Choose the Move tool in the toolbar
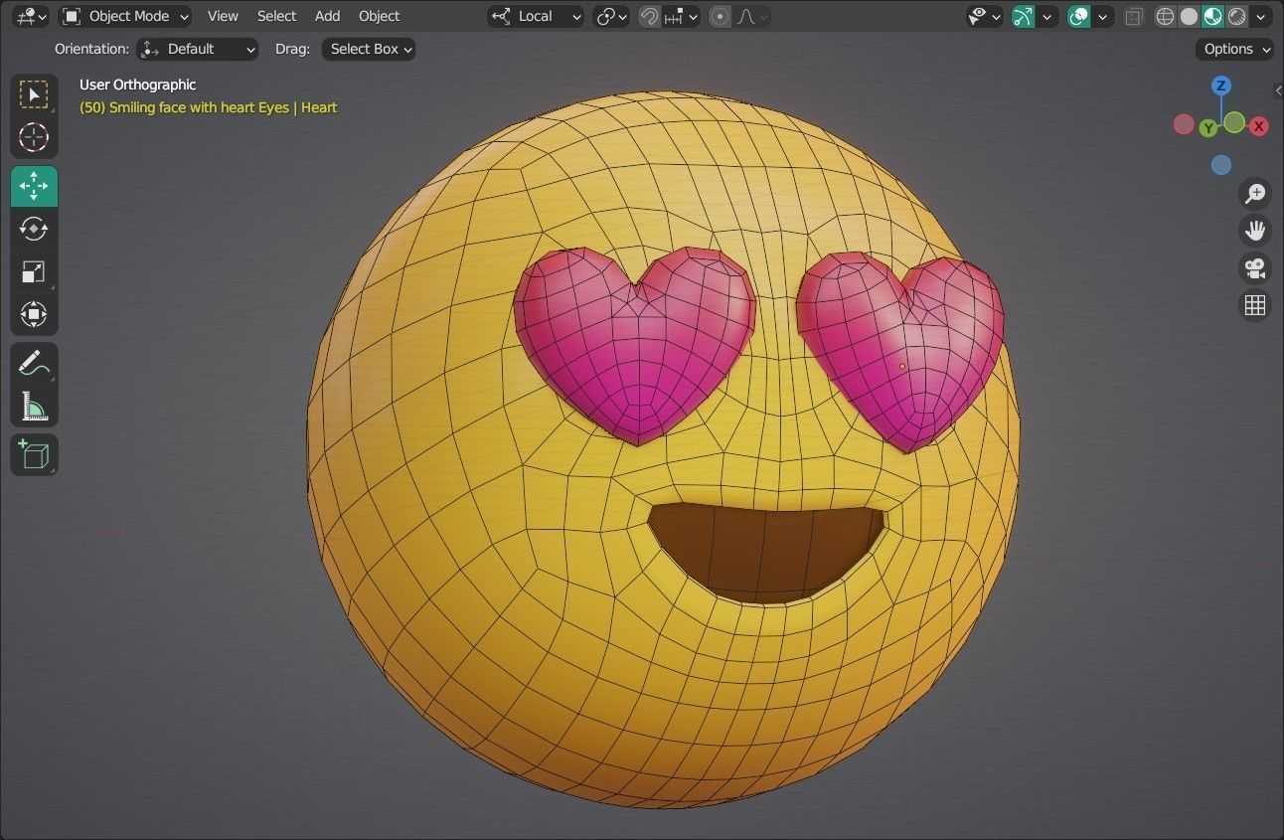This screenshot has width=1284, height=840. 34,186
